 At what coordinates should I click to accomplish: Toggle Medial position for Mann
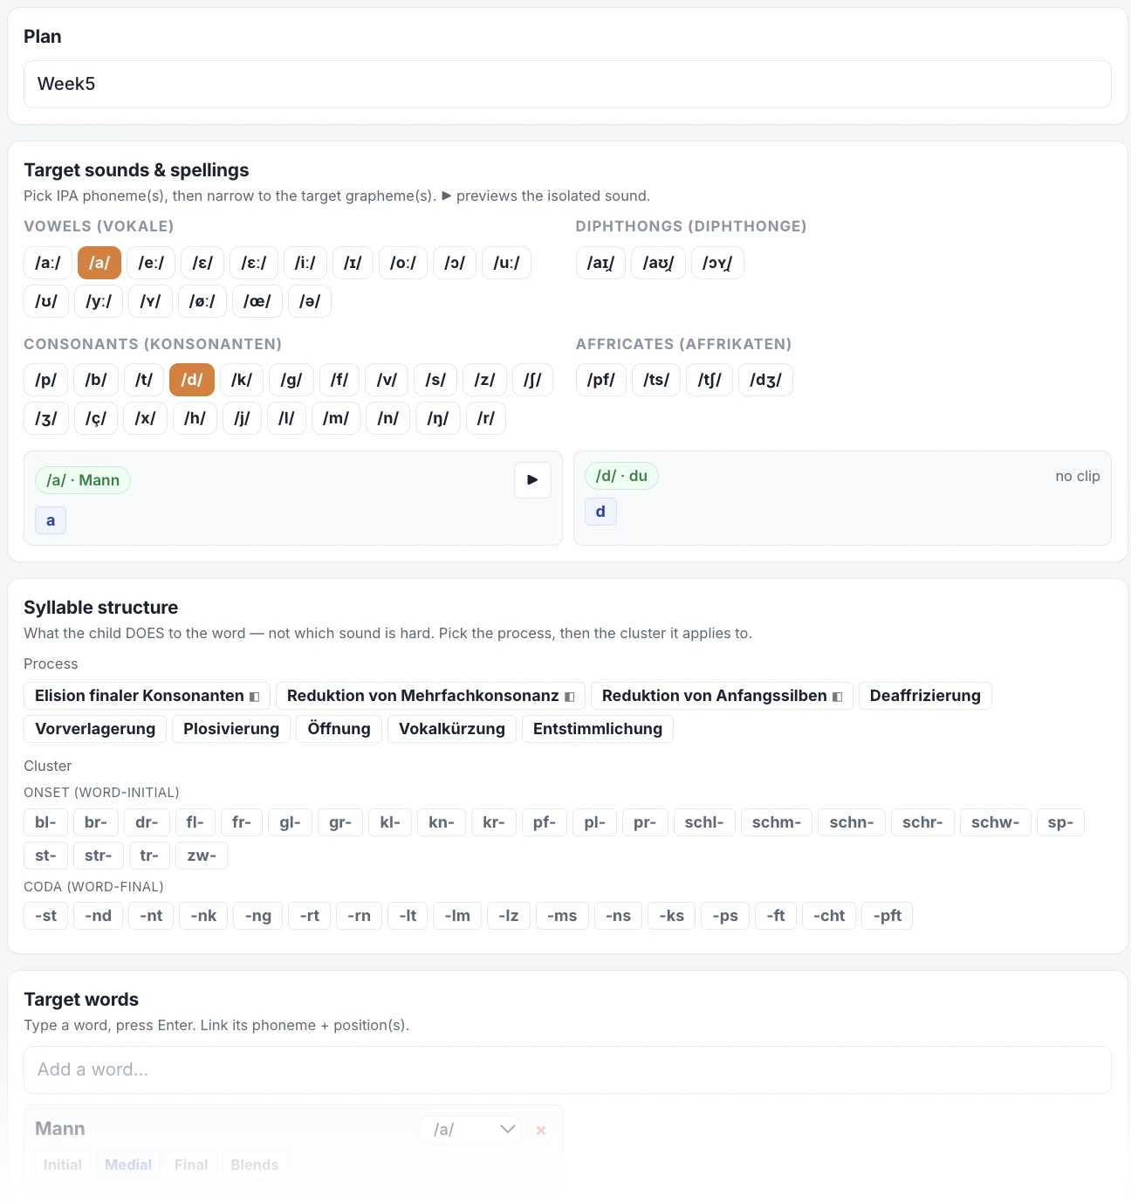[x=128, y=1165]
